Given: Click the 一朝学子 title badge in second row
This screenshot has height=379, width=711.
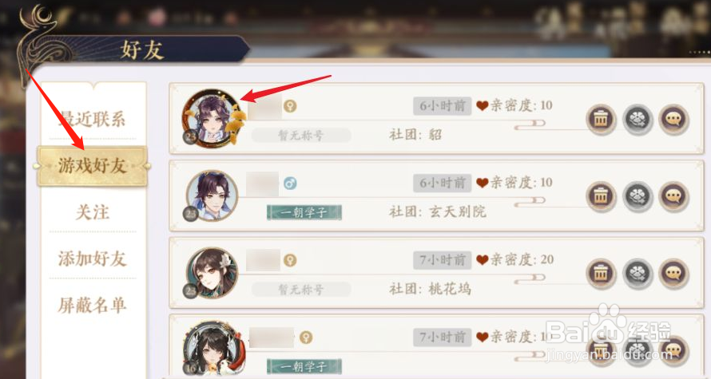Looking at the screenshot, I should 304,212.
